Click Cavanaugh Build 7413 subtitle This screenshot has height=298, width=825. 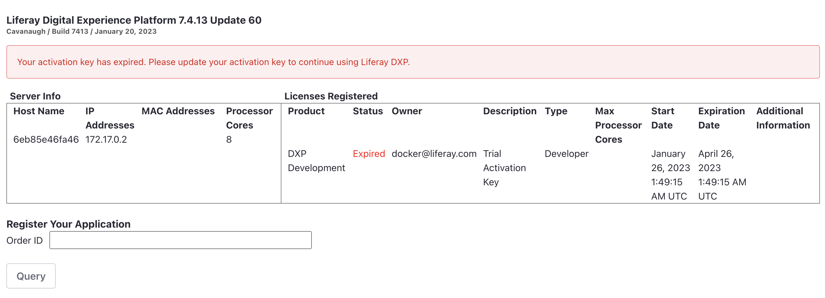(x=81, y=32)
